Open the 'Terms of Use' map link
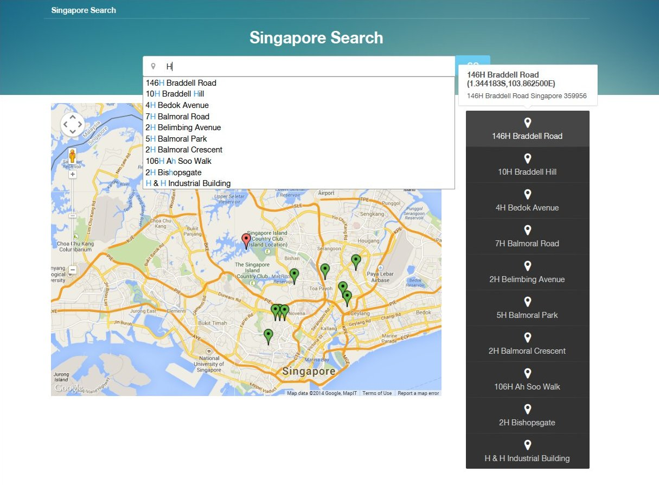Image resolution: width=659 pixels, height=485 pixels. [377, 393]
